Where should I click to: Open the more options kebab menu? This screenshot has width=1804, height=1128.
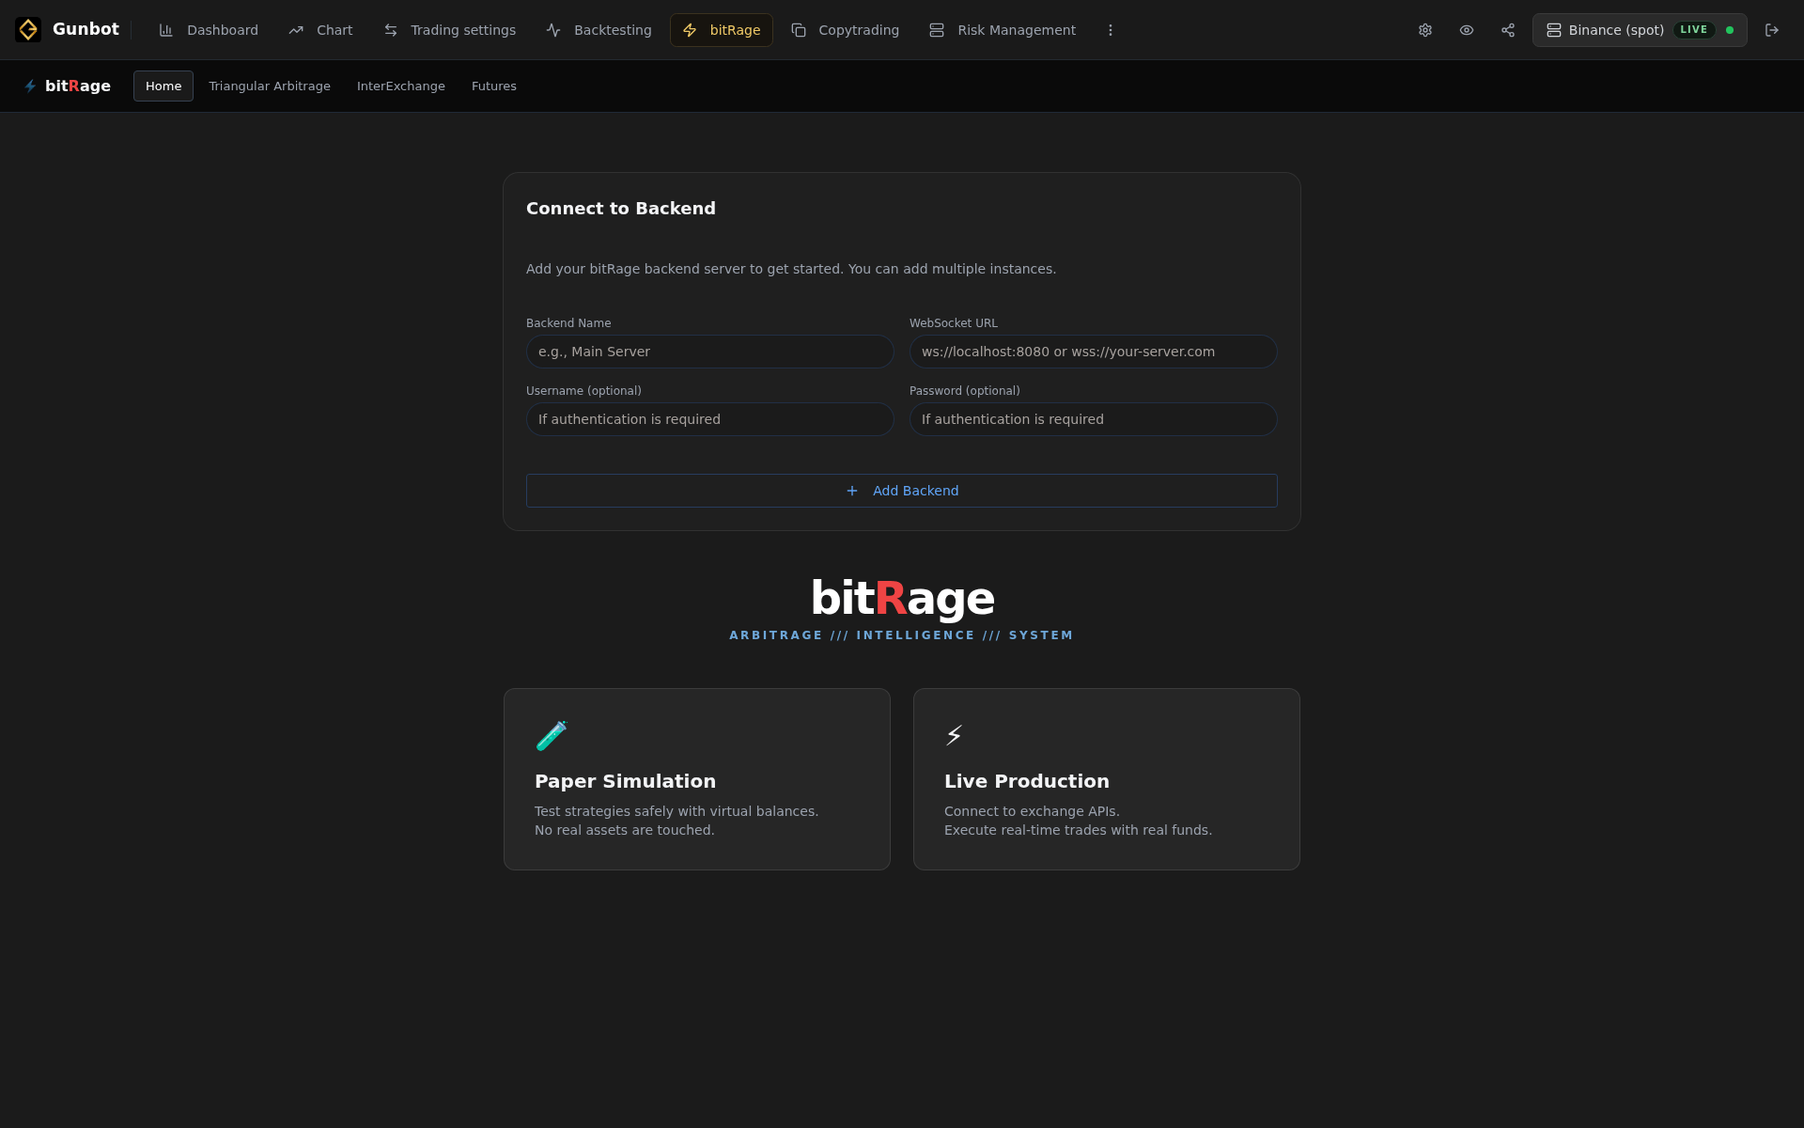[1111, 30]
